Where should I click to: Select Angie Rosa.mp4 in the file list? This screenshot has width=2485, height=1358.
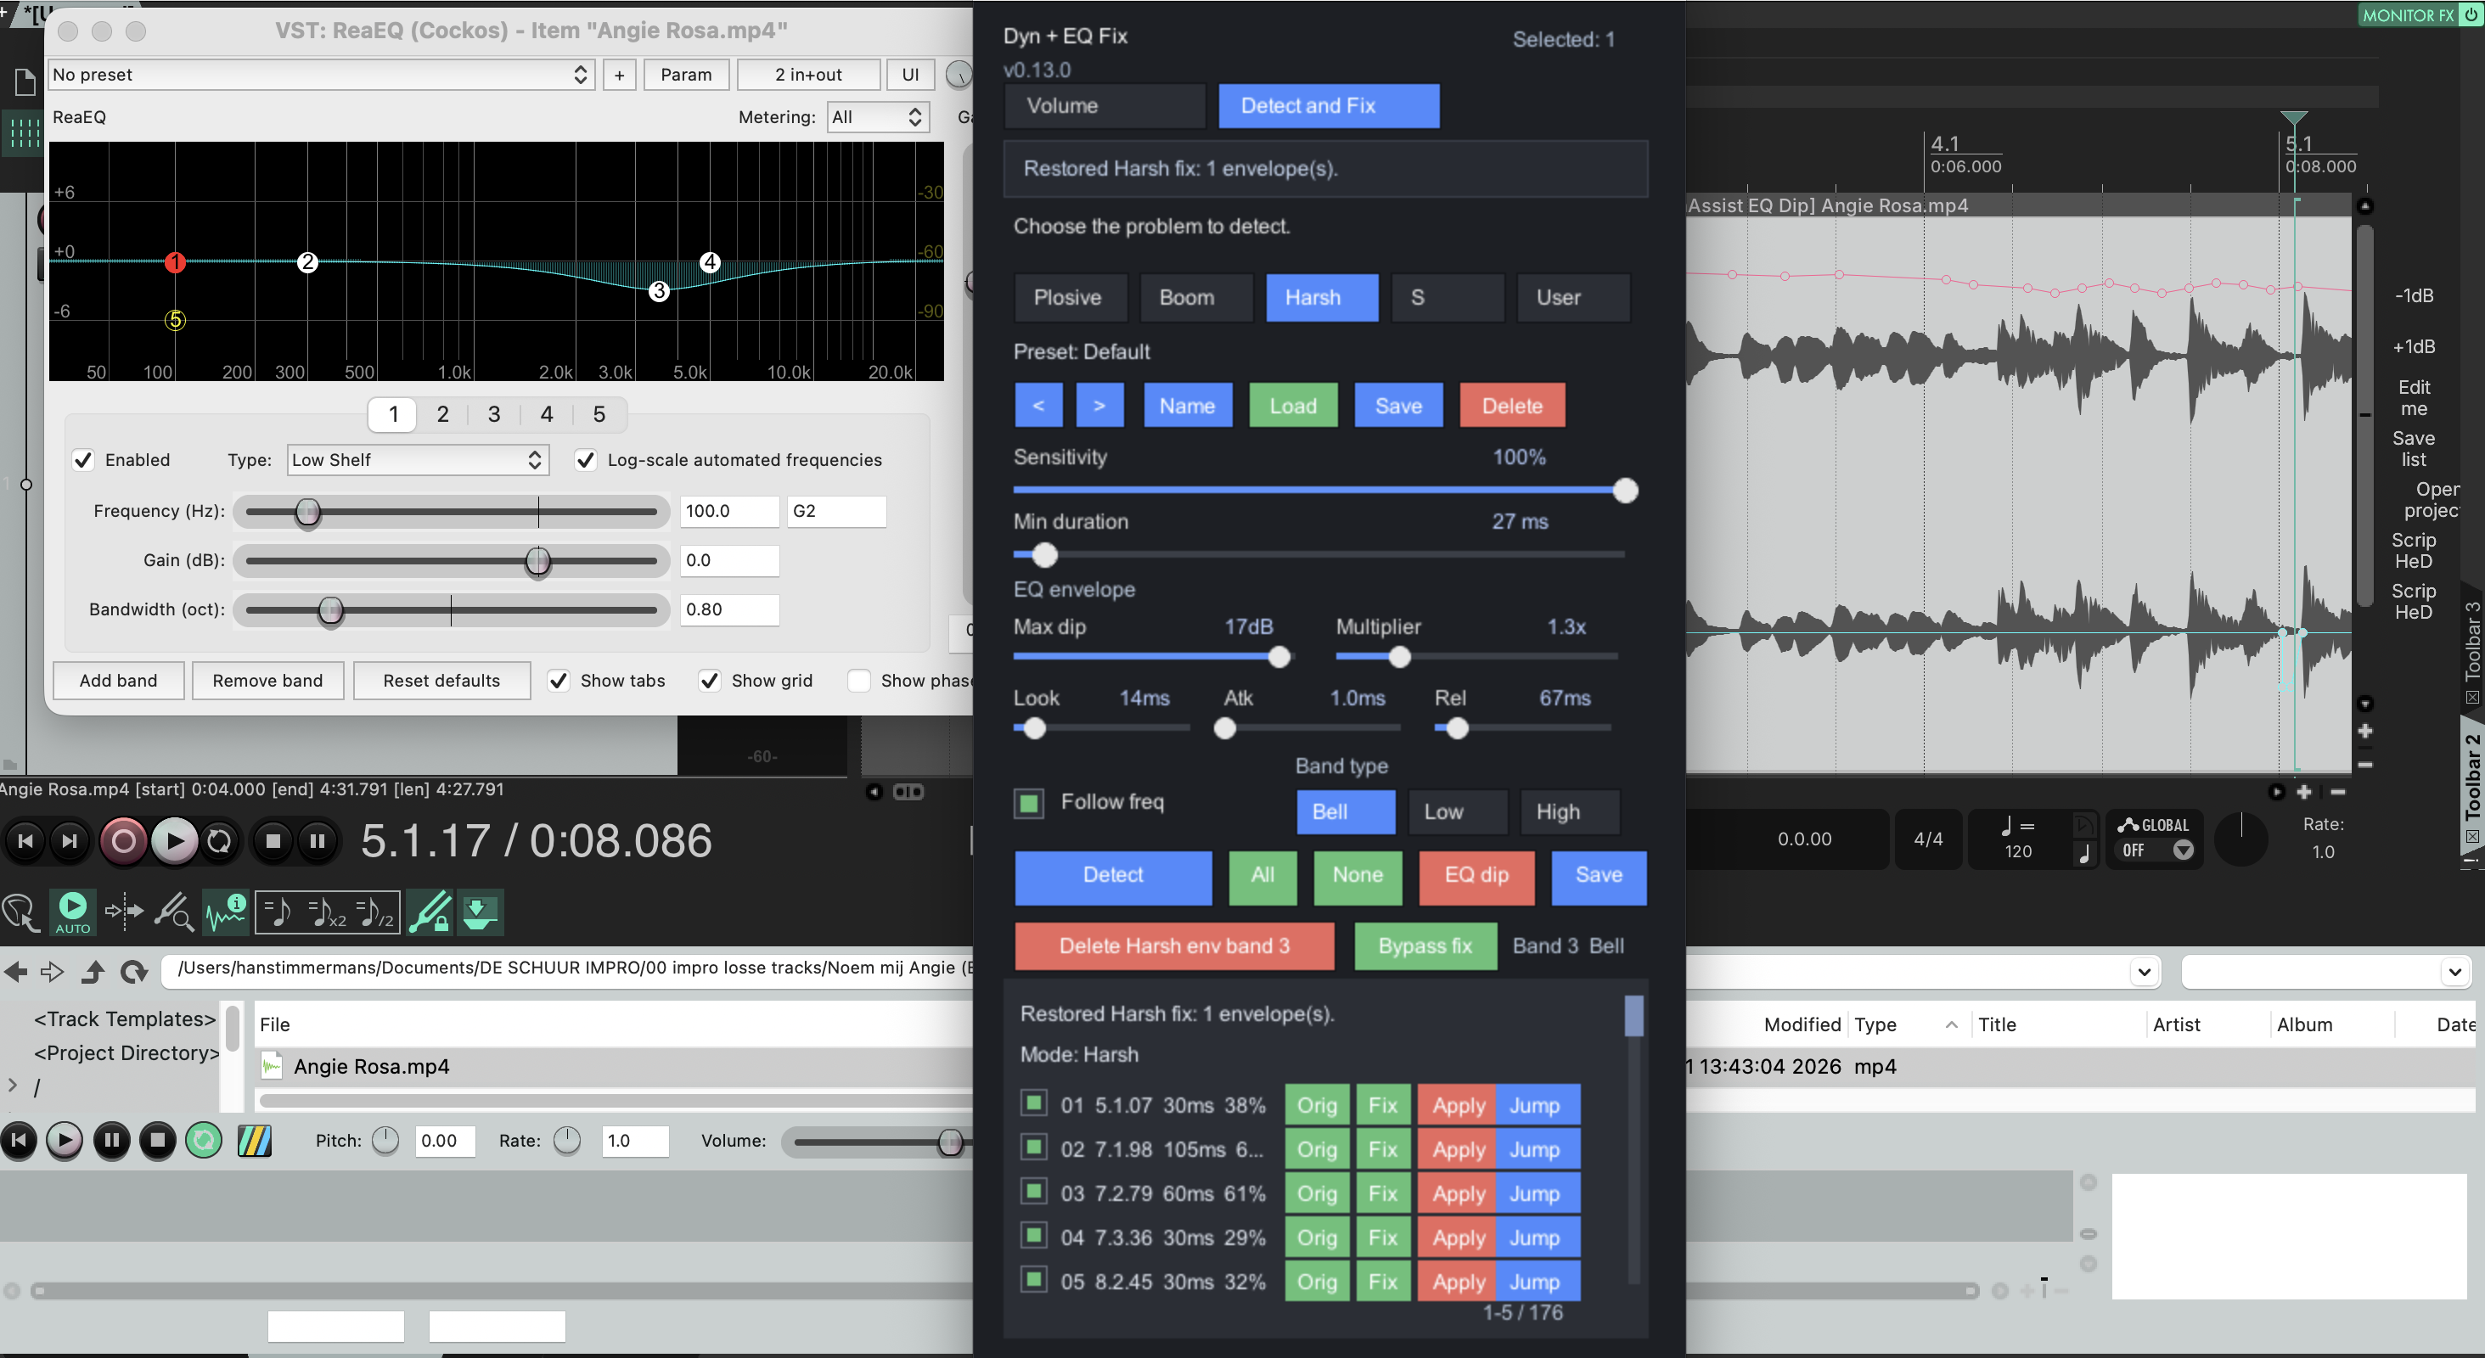371,1066
